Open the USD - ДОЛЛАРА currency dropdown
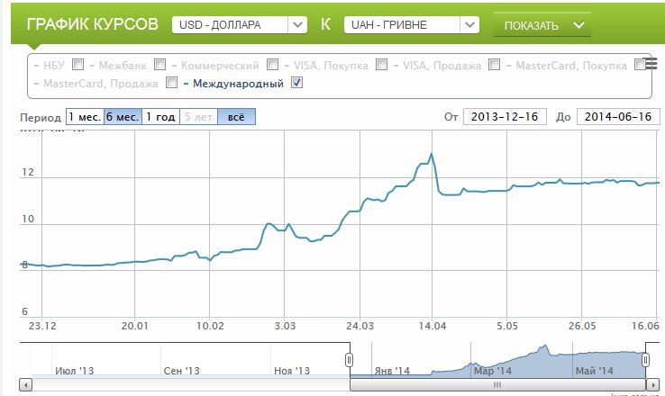The width and height of the screenshot is (665, 396). coord(239,24)
